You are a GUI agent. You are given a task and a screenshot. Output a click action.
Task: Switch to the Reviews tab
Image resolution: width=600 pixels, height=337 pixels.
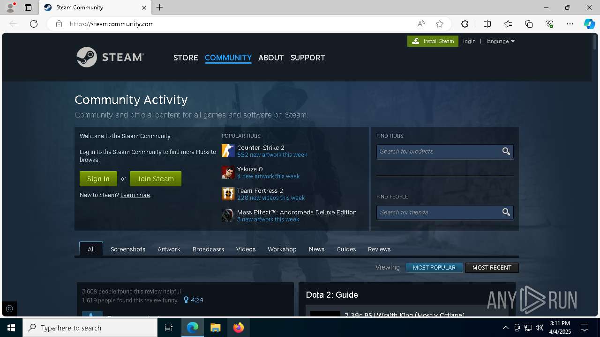[379, 249]
